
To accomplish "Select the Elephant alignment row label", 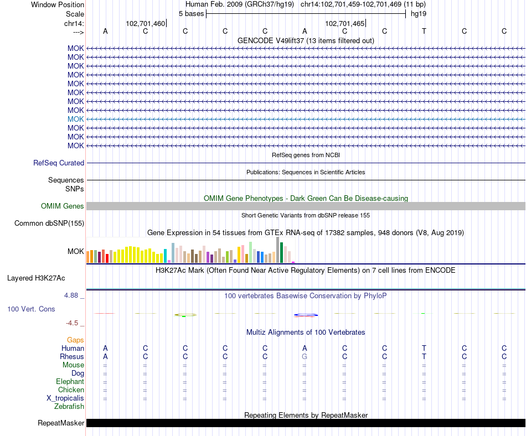I will point(70,382).
